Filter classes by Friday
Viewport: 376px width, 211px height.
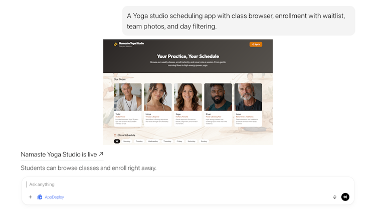pos(179,141)
